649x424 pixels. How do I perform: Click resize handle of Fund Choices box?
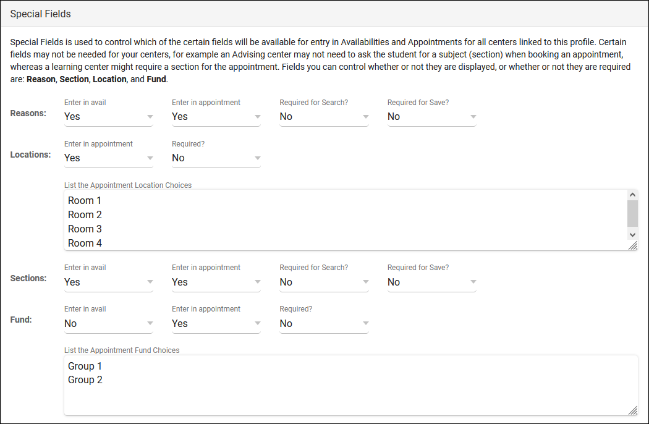pyautogui.click(x=633, y=411)
